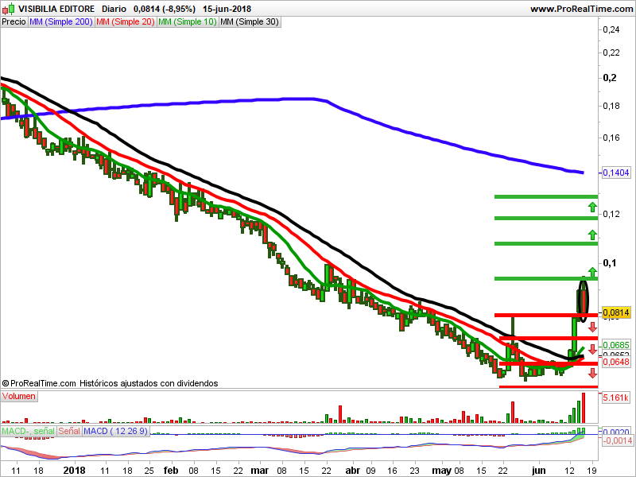
Task: Open the MM (Simple 10) indicator label
Action: point(188,22)
